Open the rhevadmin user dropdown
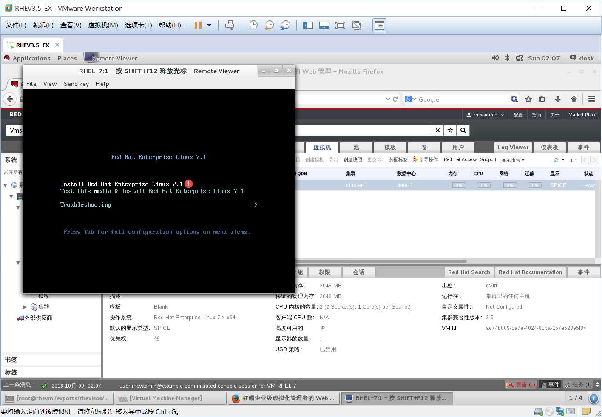602x417 pixels. [x=486, y=115]
